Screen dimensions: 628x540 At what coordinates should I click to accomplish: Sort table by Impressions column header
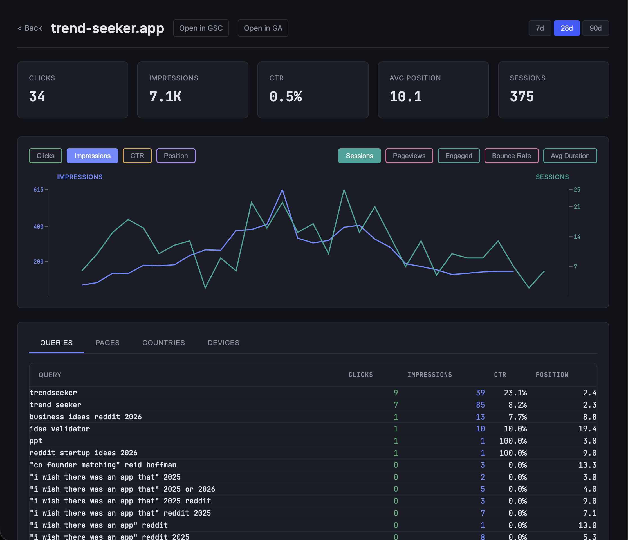(429, 375)
